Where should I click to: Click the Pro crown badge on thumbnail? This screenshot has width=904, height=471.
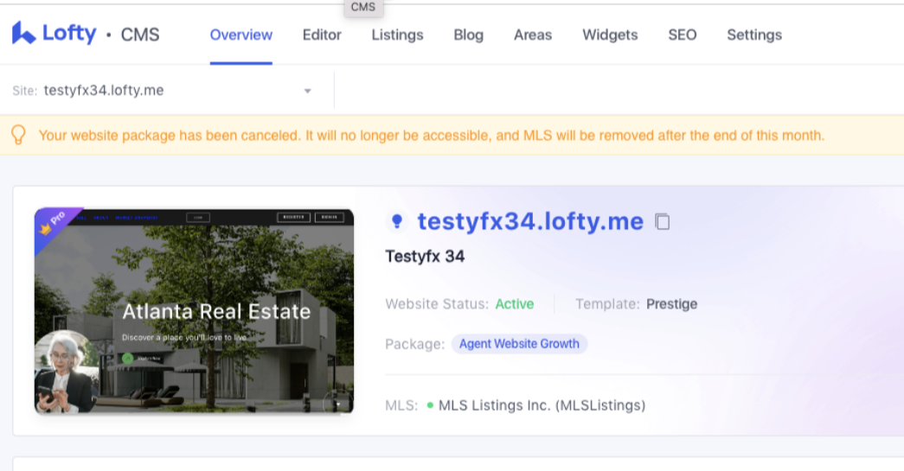(54, 223)
